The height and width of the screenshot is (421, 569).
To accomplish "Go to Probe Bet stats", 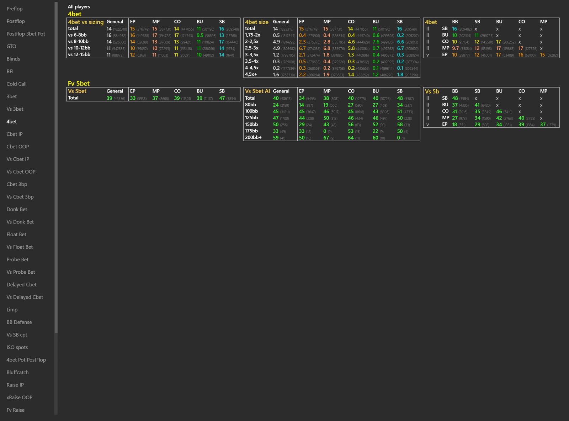I will (x=17, y=259).
